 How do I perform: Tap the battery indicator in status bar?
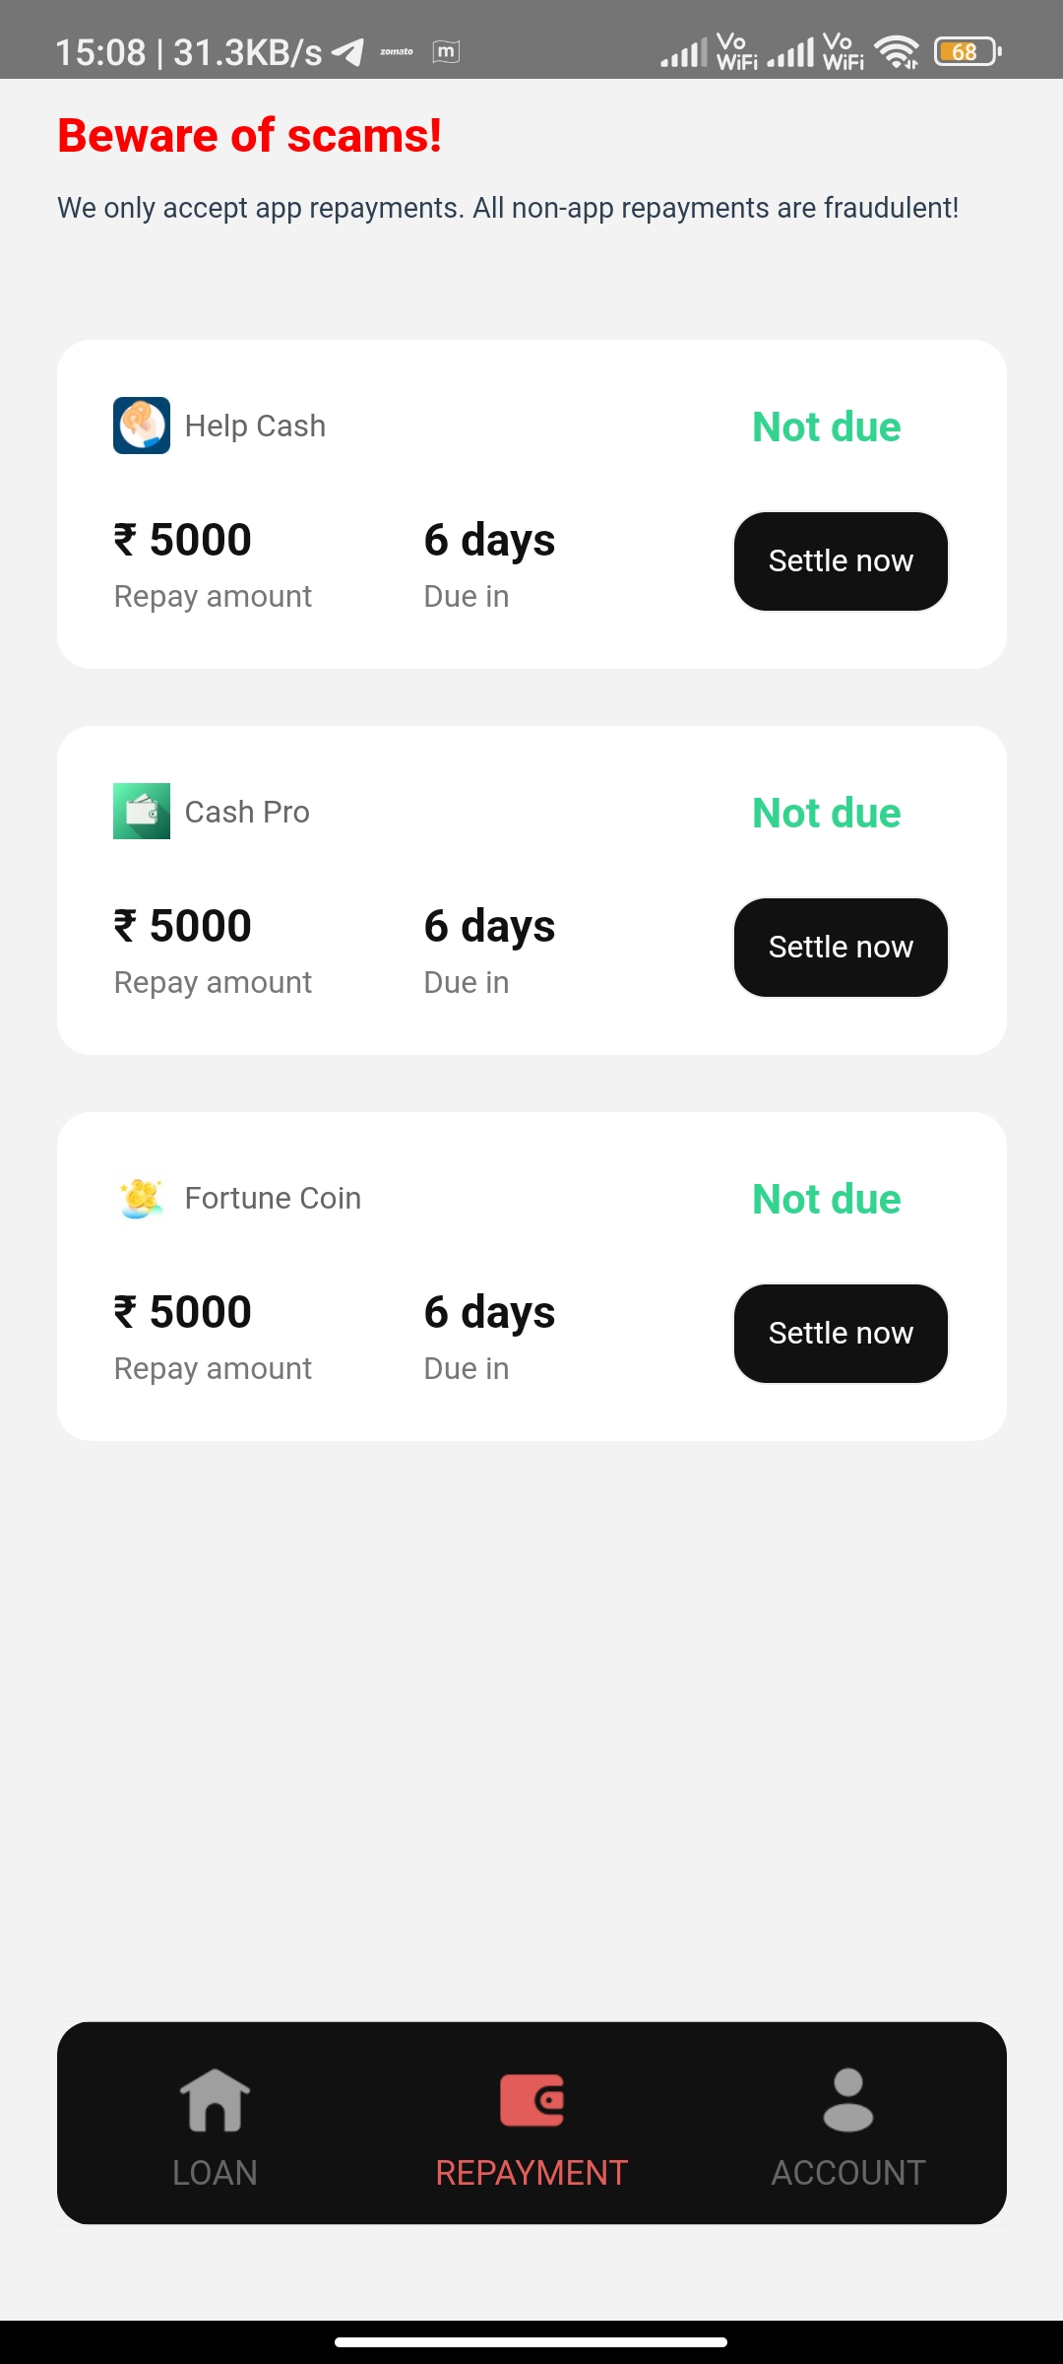tap(968, 51)
